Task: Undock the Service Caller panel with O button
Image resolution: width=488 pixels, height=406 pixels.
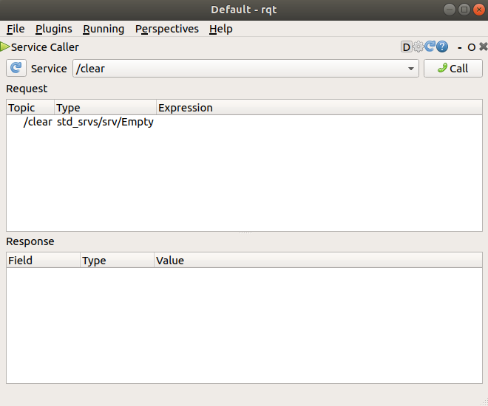Action: pyautogui.click(x=471, y=47)
